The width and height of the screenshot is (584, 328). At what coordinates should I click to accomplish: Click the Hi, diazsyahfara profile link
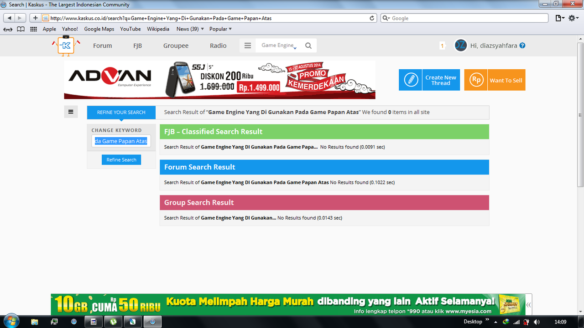(494, 46)
